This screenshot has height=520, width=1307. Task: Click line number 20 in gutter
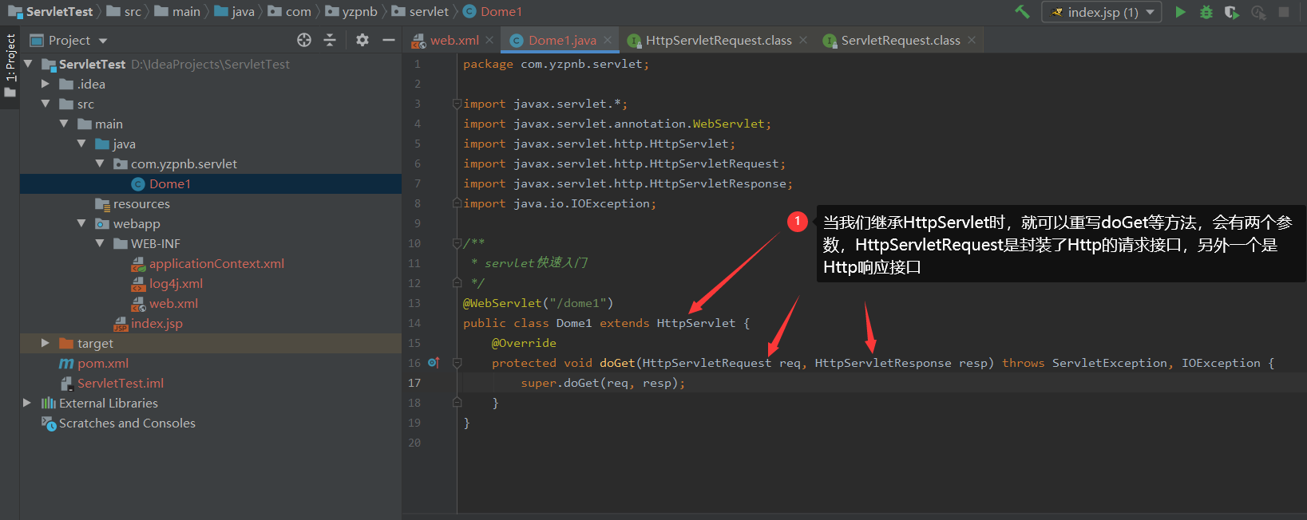pyautogui.click(x=414, y=443)
